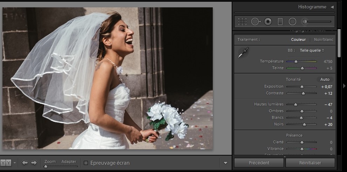347x172 pixels.
Task: Click the Tonalité section label
Action: click(x=293, y=79)
